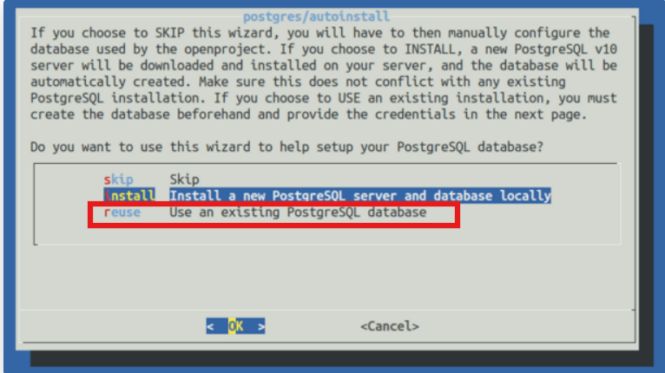Click the right angle bracket of OK
The width and height of the screenshot is (665, 373).
261,326
